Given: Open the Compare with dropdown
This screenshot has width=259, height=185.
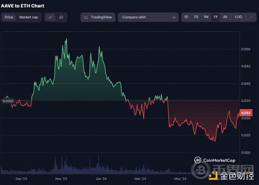Looking at the screenshot, I should pos(148,17).
